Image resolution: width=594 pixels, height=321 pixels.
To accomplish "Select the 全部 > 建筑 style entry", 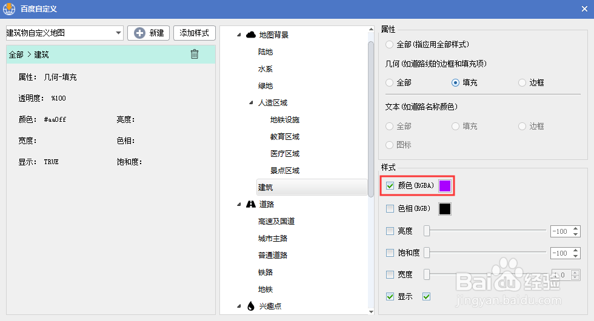I will click(x=110, y=55).
